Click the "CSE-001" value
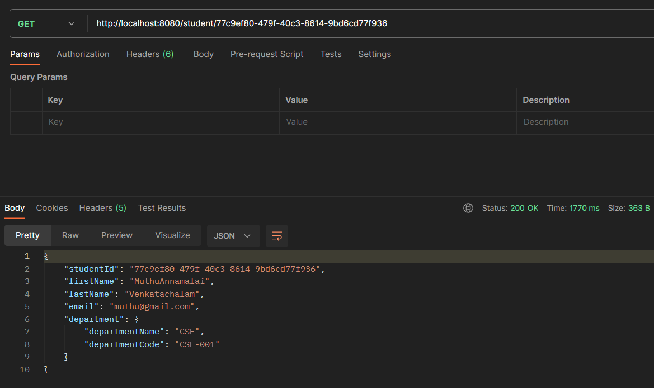 pyautogui.click(x=197, y=344)
